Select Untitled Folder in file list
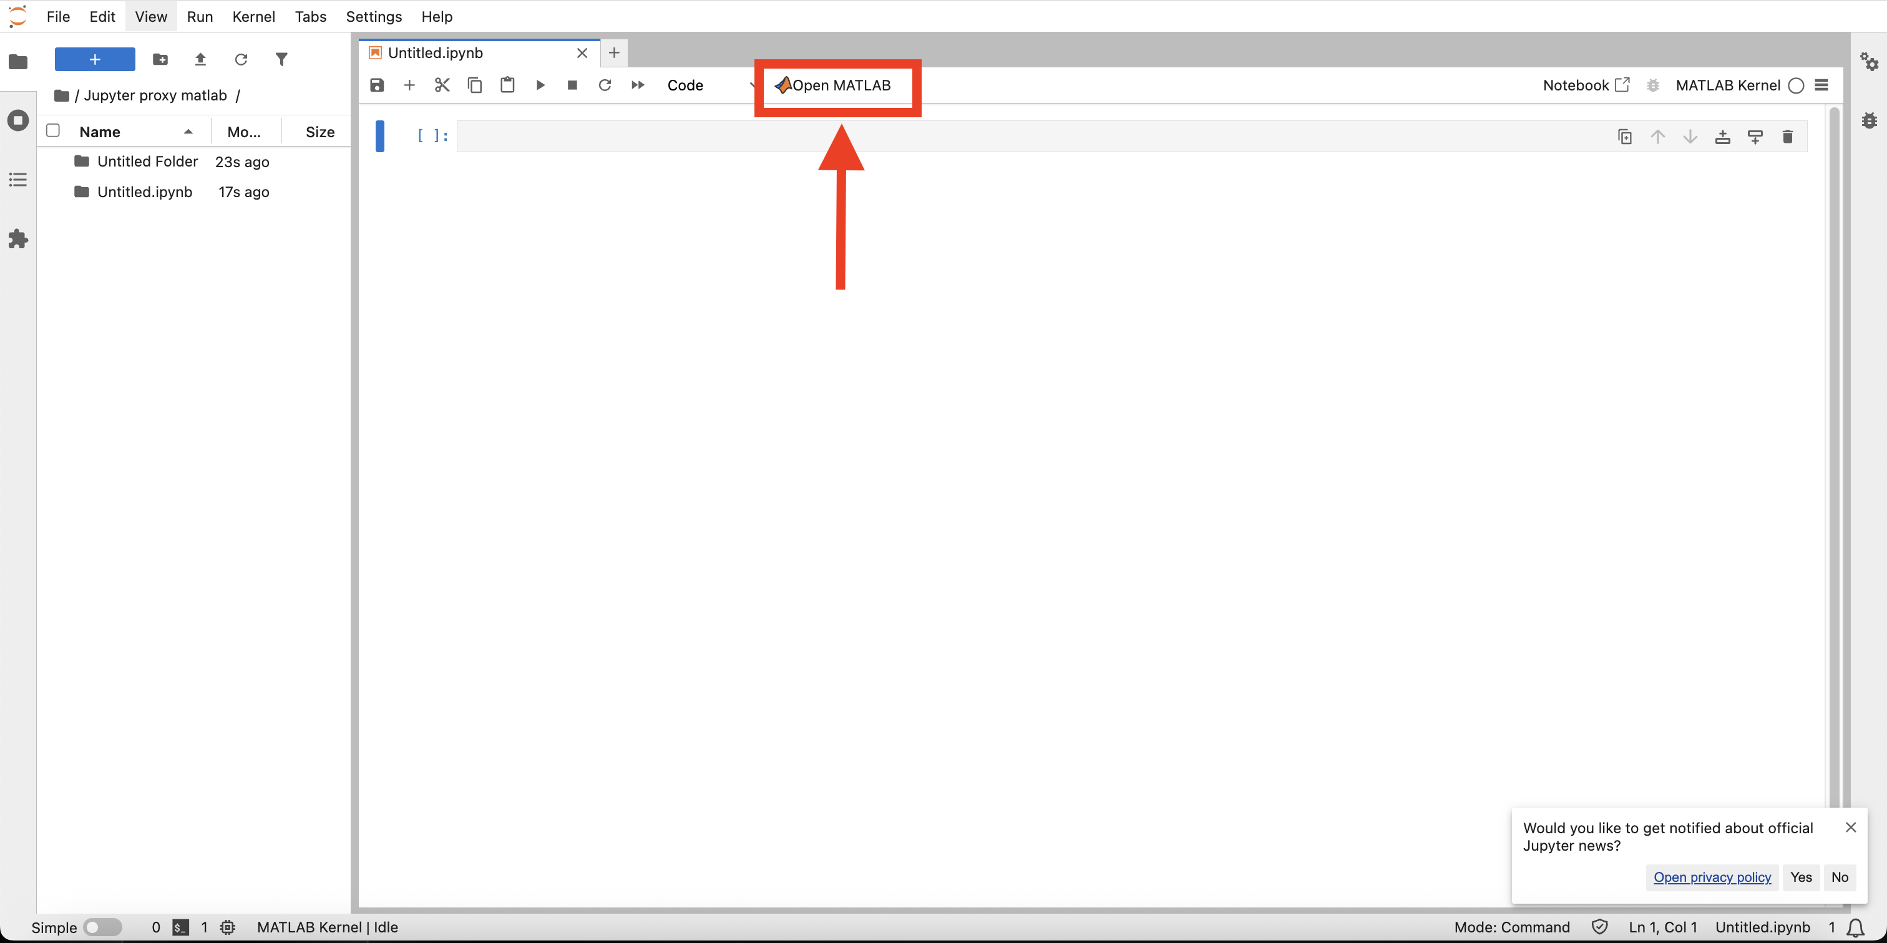 194,161
